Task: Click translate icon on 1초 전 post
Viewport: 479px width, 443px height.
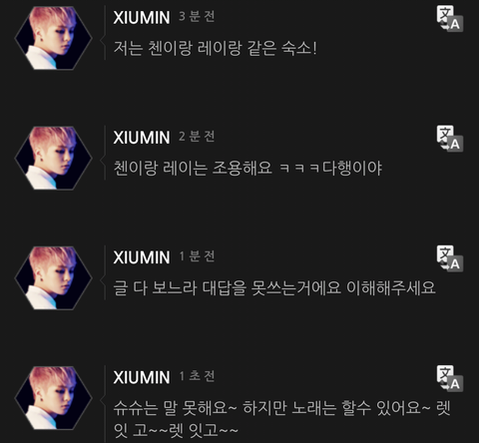Action: pos(450,378)
